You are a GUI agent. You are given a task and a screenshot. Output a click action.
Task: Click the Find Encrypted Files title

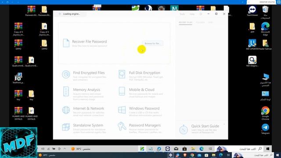click(x=89, y=73)
